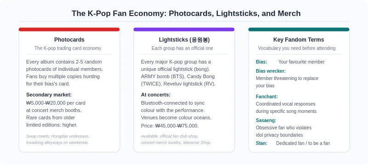Click the ₩5,000-₩20,000 per card text
The image size is (368, 165).
click(56, 103)
